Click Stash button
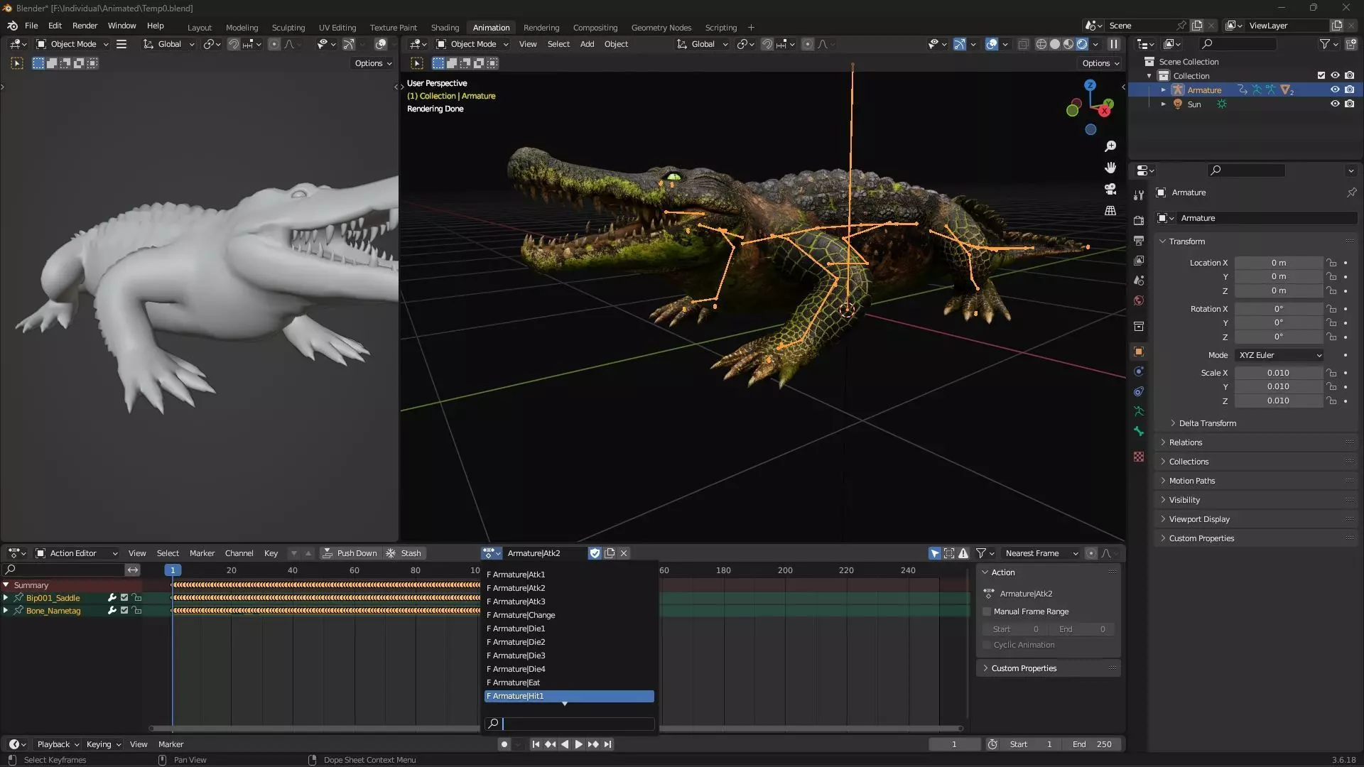 404,553
